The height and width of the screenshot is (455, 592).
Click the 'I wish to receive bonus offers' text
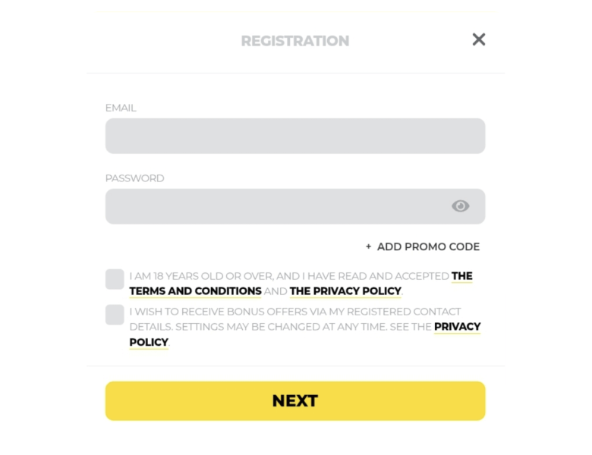click(x=294, y=312)
